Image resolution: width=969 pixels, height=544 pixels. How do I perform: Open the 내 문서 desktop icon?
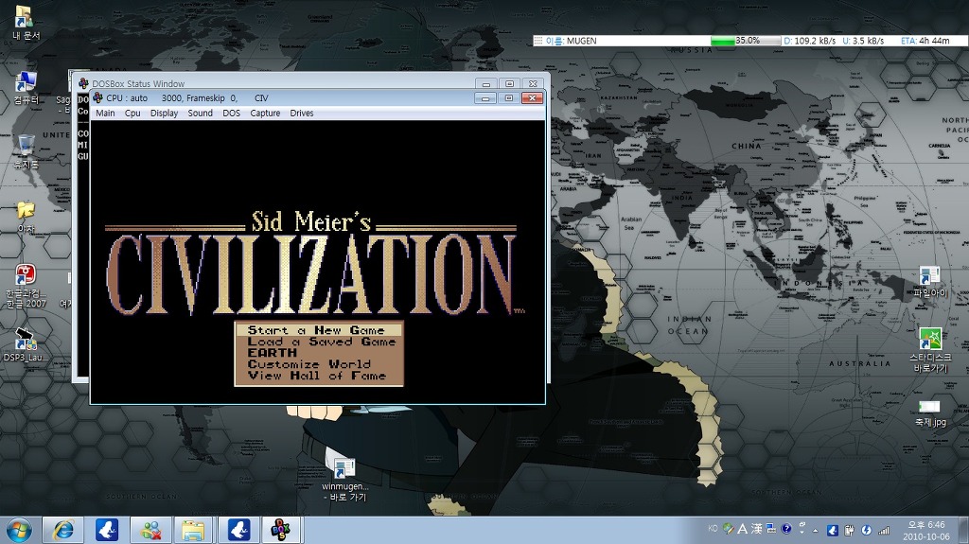pyautogui.click(x=25, y=18)
